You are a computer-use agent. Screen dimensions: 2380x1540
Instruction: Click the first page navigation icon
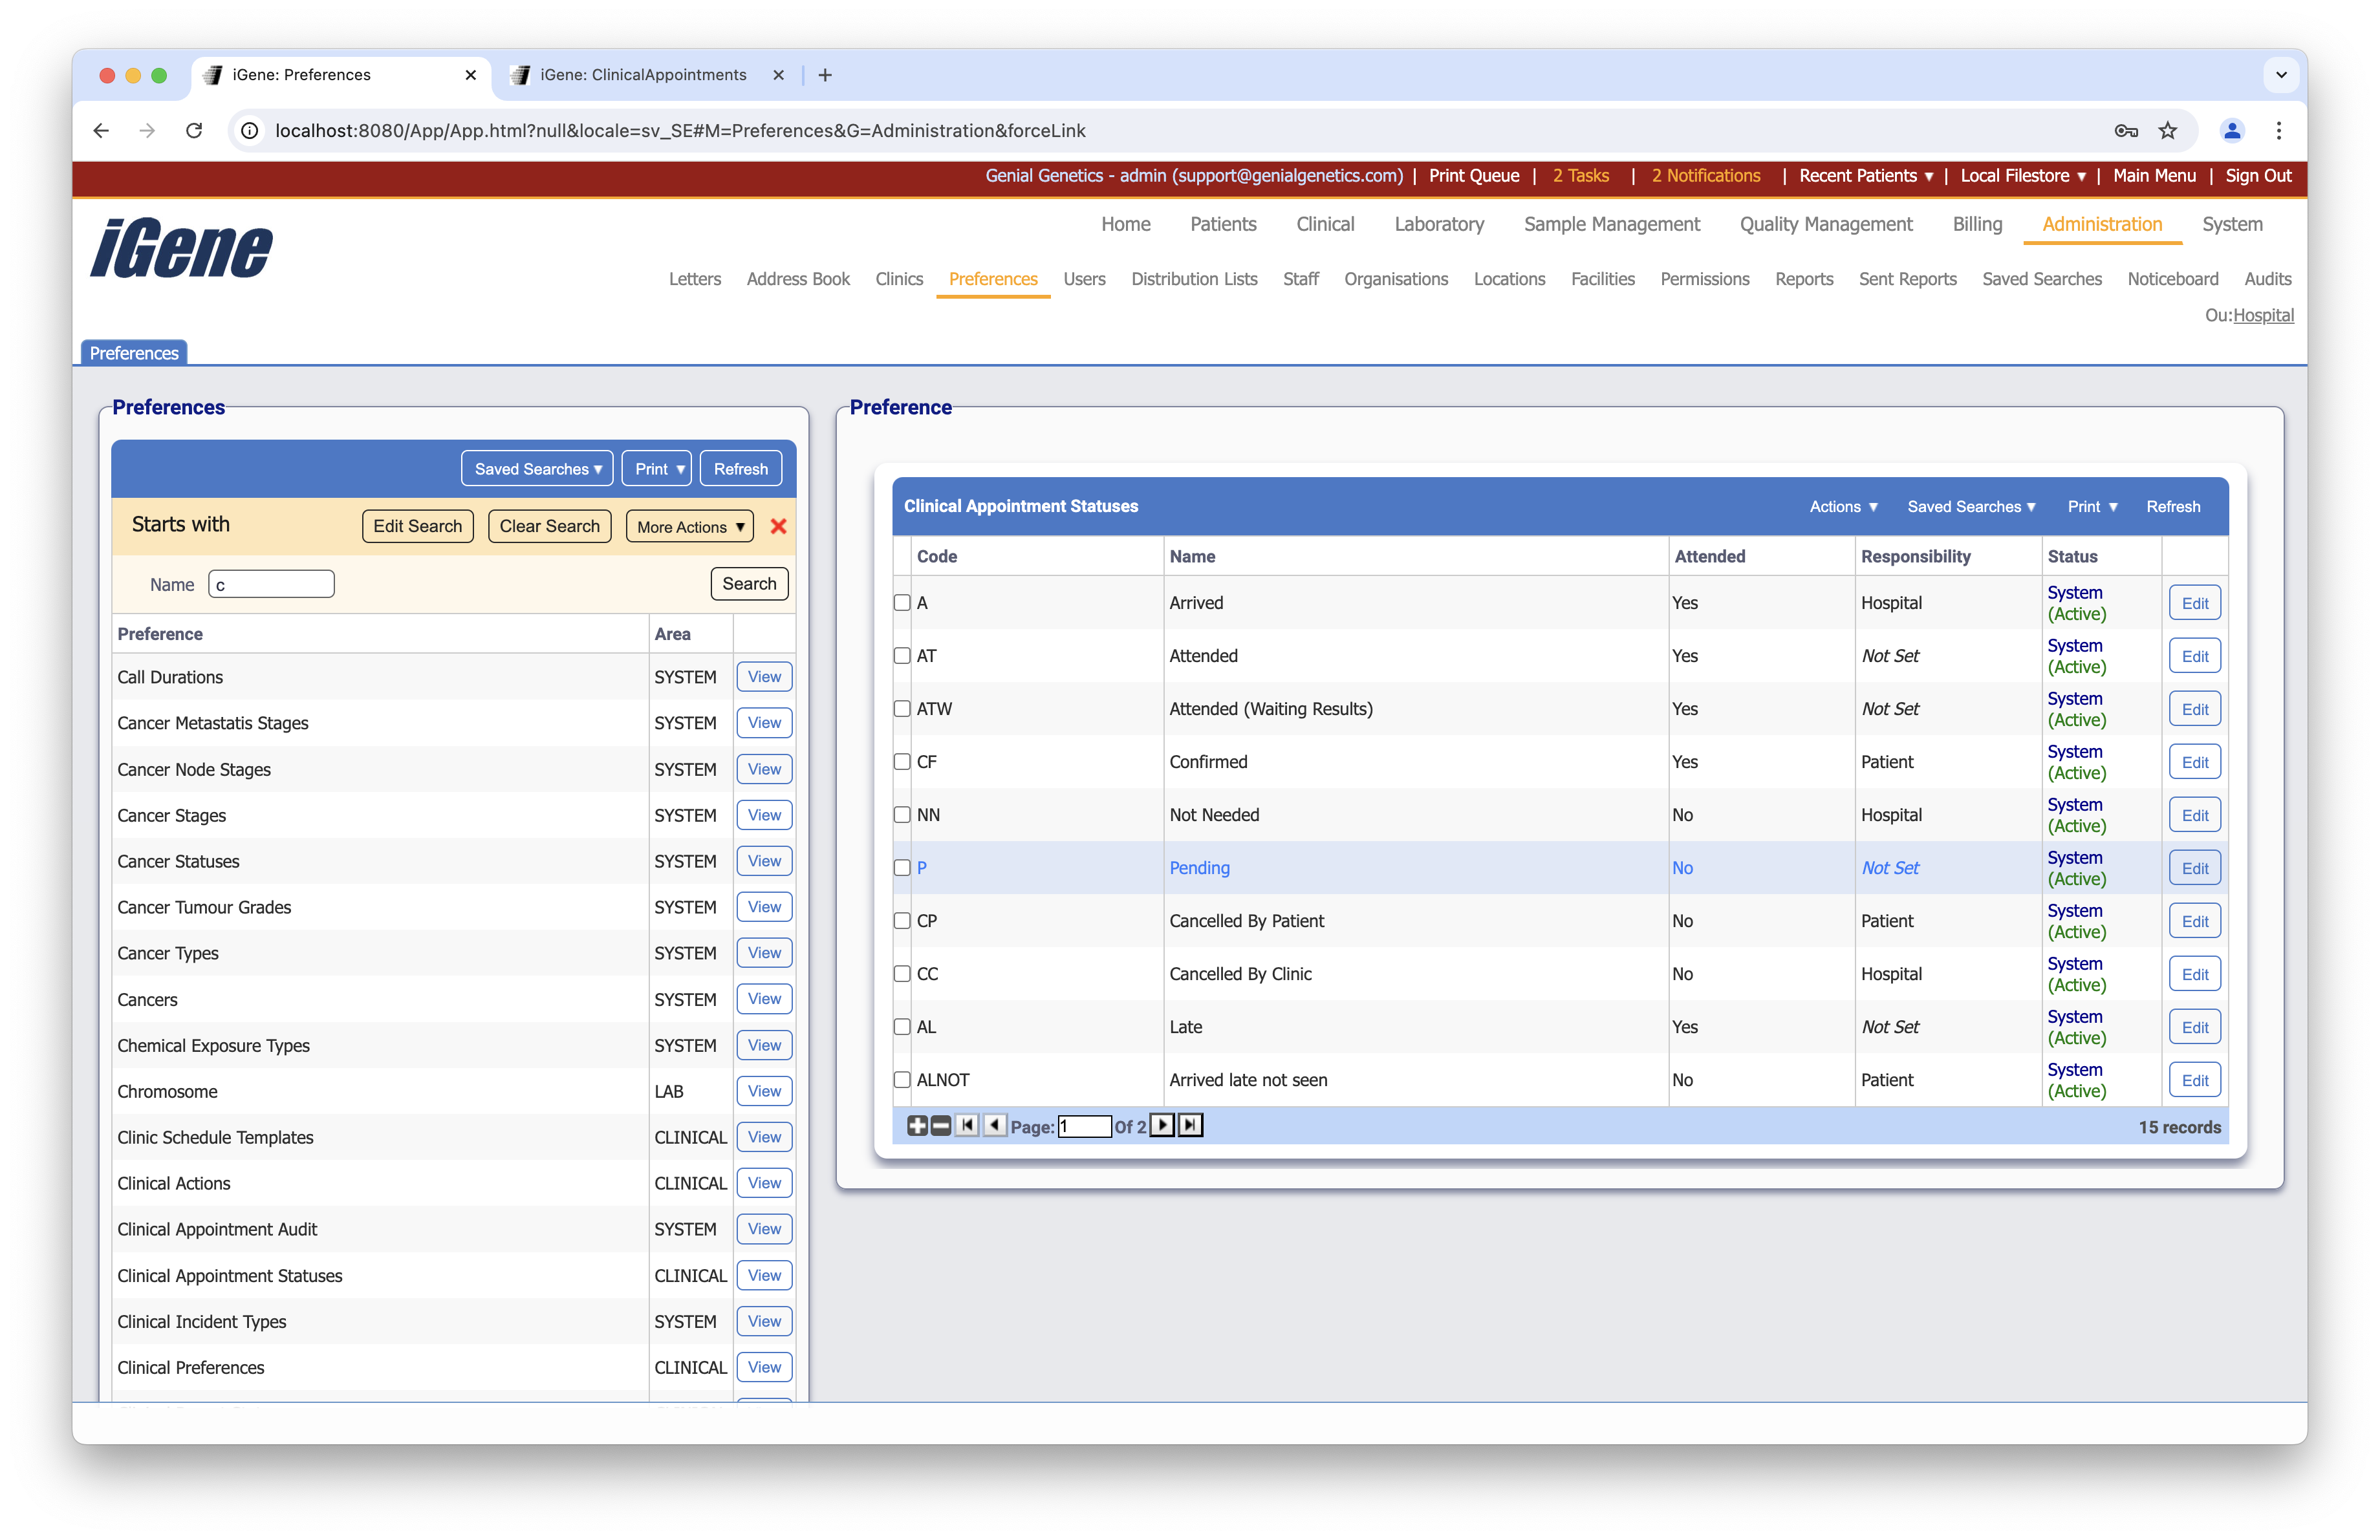966,1126
